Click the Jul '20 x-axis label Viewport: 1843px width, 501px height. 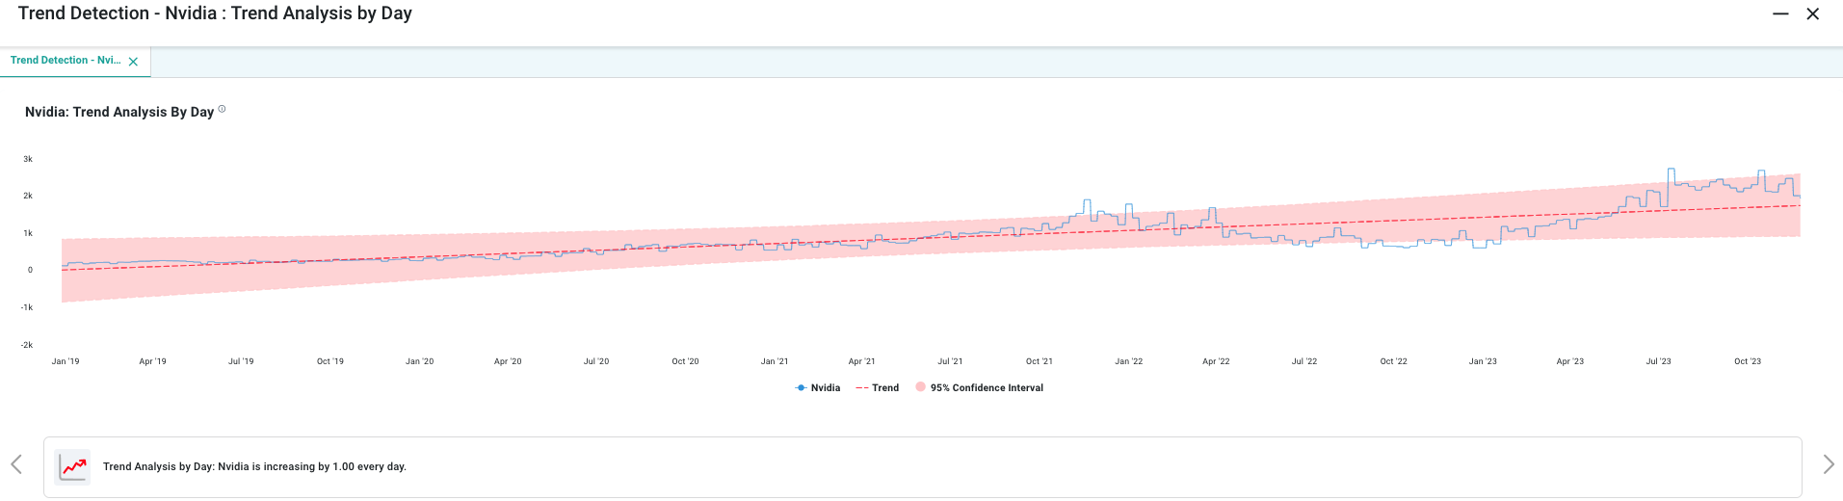pos(596,362)
